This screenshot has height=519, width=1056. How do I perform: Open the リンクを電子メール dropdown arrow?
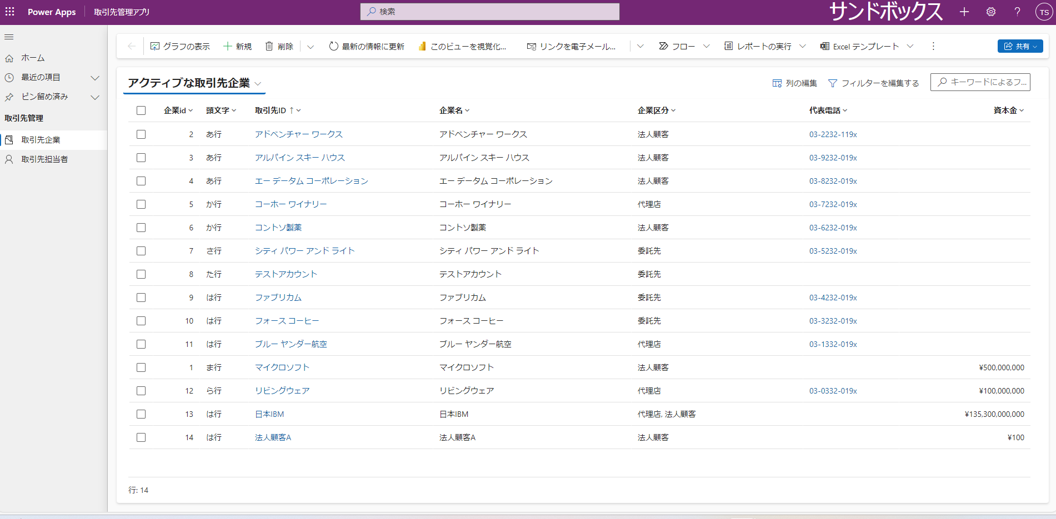(640, 46)
